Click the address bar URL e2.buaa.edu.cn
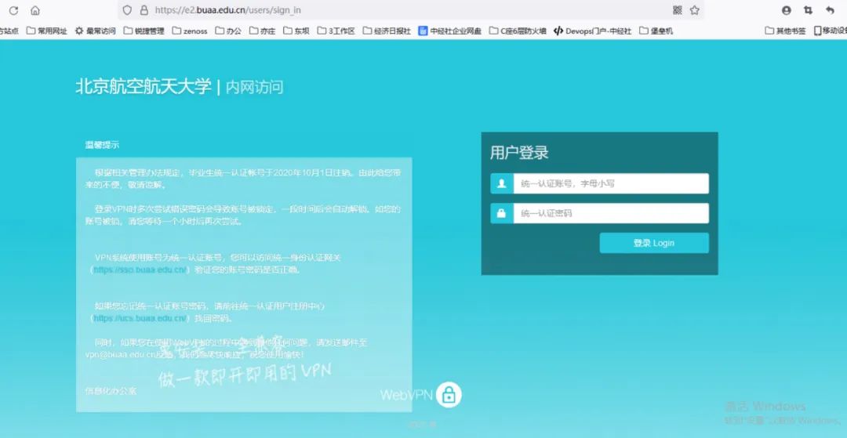This screenshot has width=847, height=438. (227, 9)
